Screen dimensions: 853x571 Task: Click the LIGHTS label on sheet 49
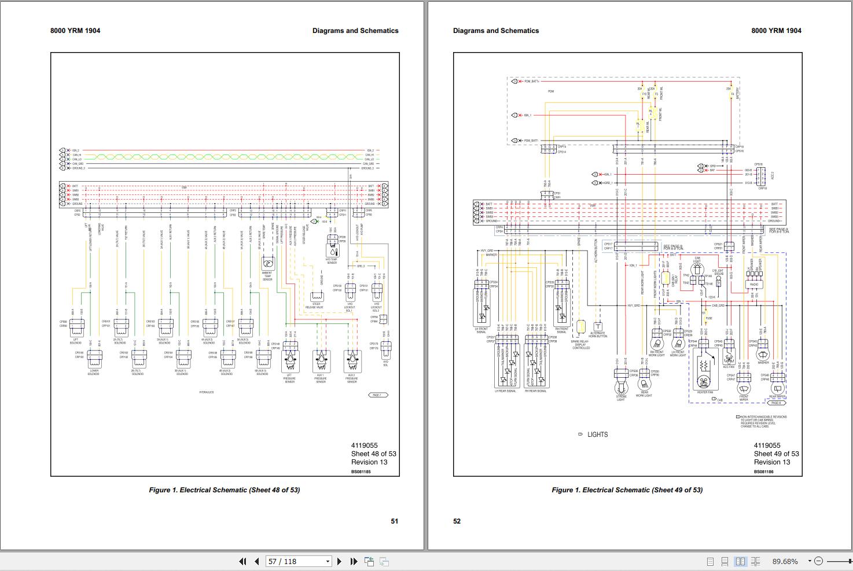(597, 434)
